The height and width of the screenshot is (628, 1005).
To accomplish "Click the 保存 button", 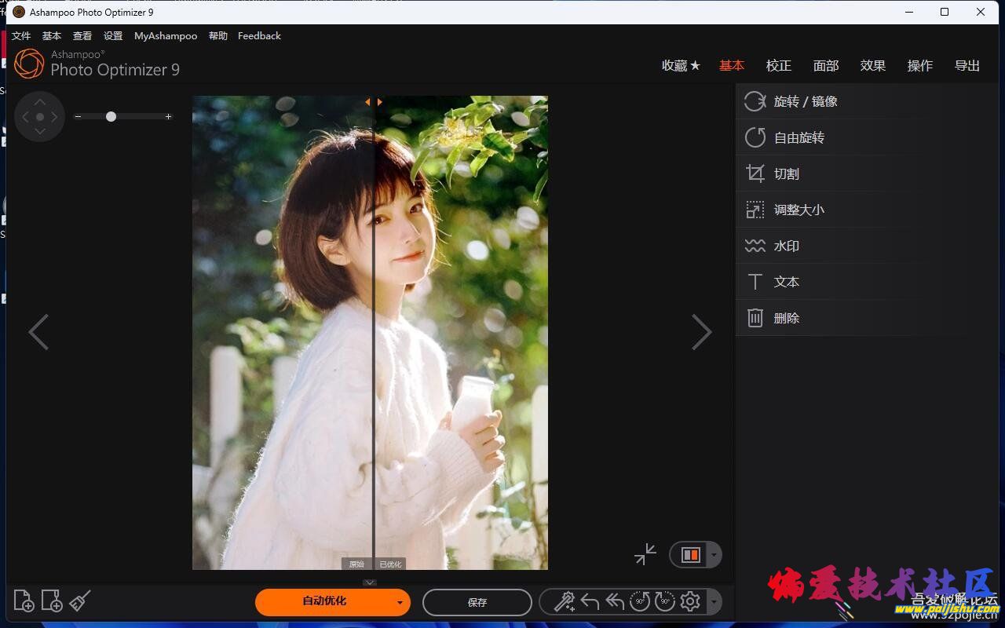I will click(477, 603).
